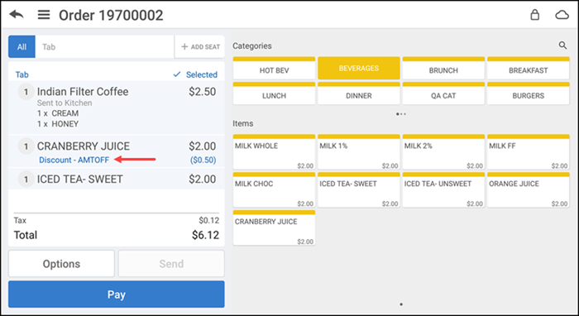Select the All seats tab
Viewport: 579px width, 316px height.
(x=22, y=47)
